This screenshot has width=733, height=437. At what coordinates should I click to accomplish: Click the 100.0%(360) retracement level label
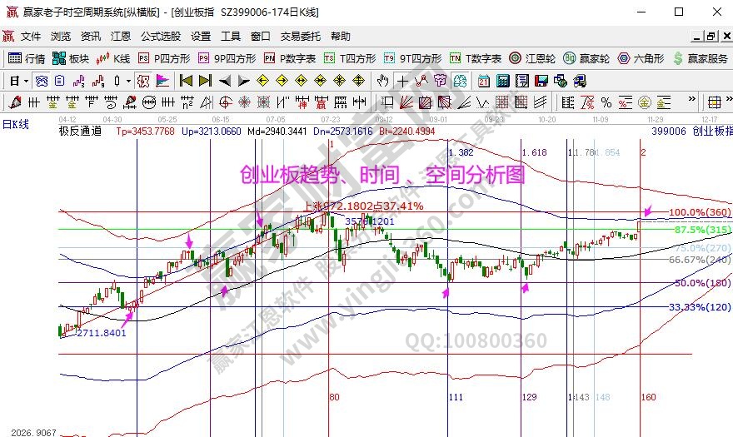point(698,212)
